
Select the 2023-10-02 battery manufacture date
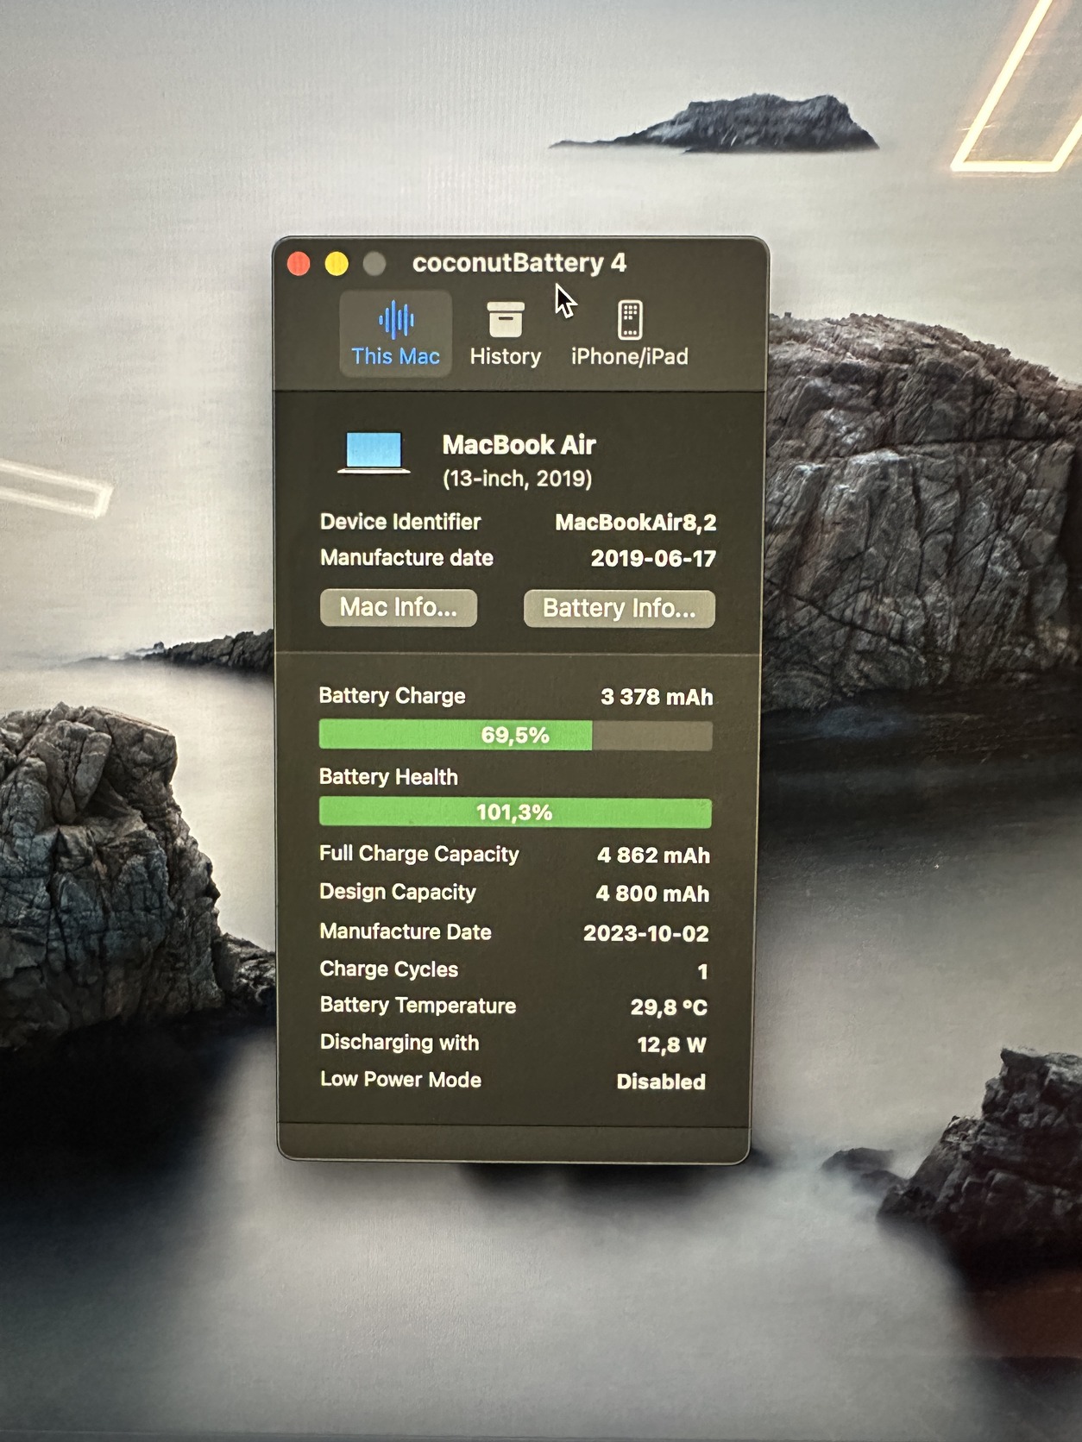pyautogui.click(x=646, y=933)
